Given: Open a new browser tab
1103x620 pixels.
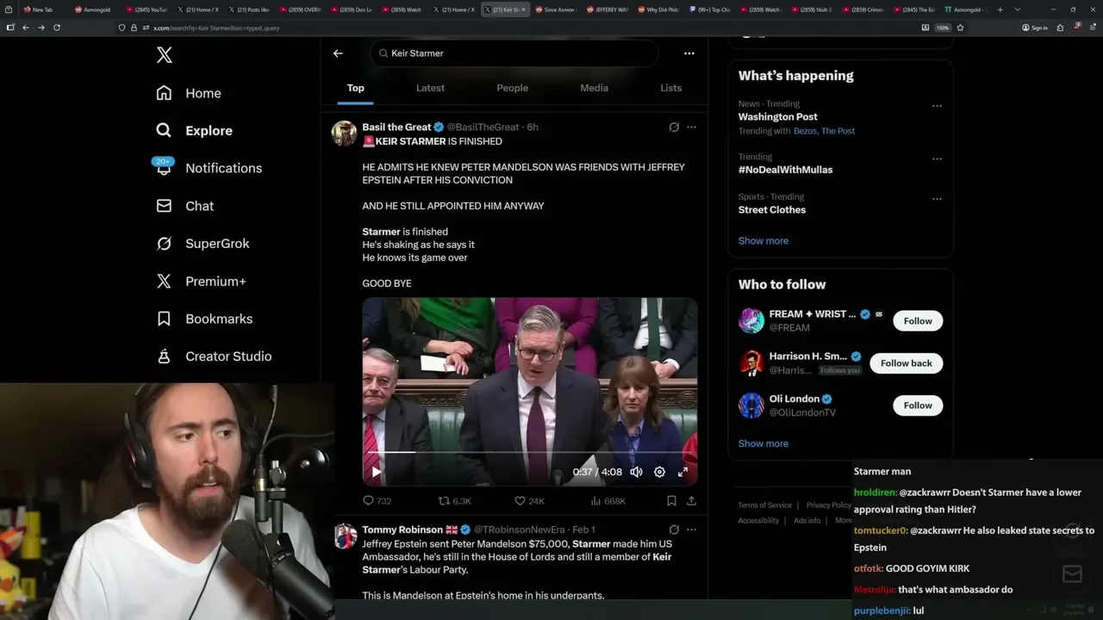Looking at the screenshot, I should point(1000,9).
